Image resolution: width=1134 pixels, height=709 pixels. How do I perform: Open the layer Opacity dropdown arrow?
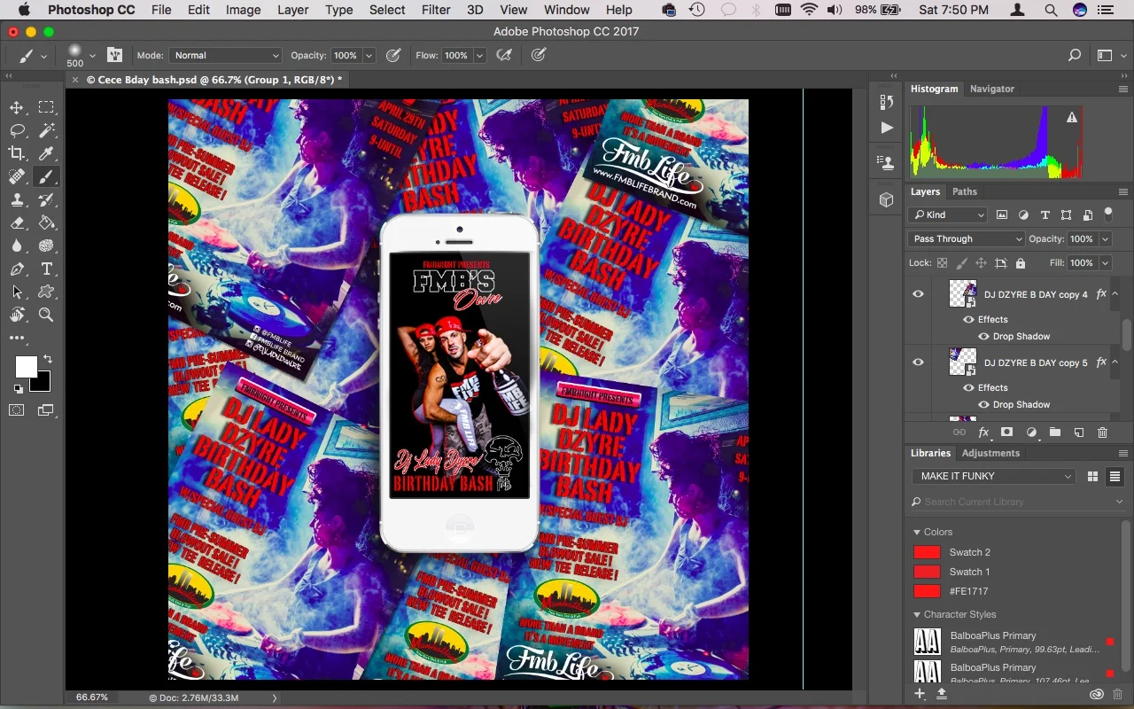point(1105,239)
